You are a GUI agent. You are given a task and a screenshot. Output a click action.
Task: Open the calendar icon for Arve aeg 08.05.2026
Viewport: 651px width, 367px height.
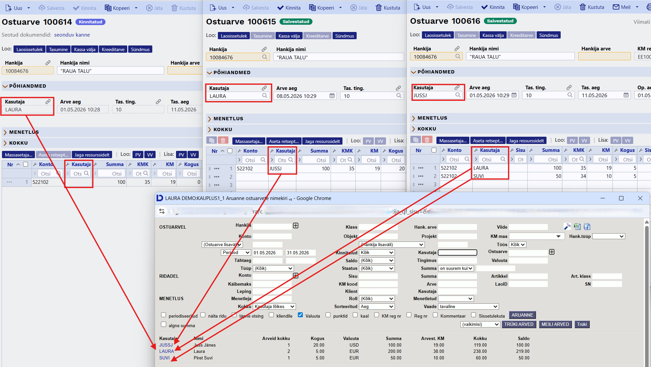(332, 96)
